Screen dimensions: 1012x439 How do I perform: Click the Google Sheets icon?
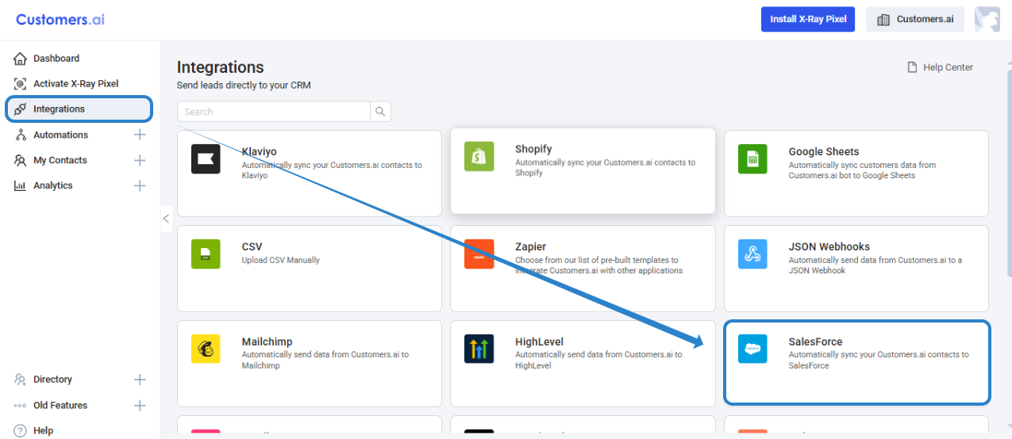click(x=752, y=158)
